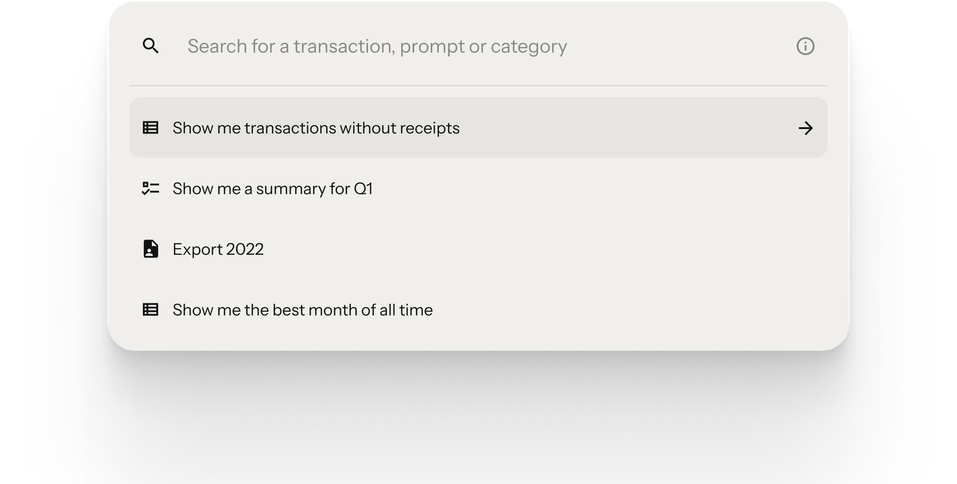Click the word "category" in search placeholder
957x484 pixels.
pyautogui.click(x=528, y=46)
